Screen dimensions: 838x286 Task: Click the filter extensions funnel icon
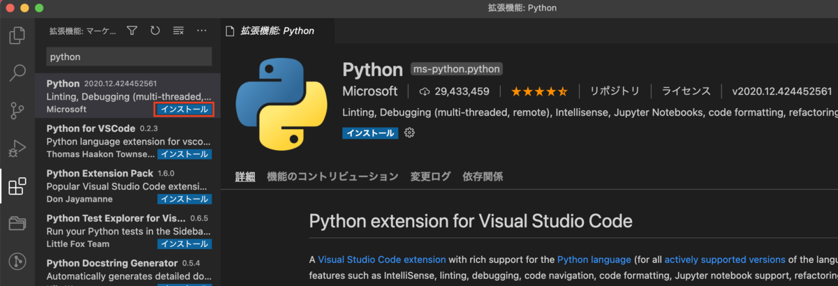[x=132, y=31]
